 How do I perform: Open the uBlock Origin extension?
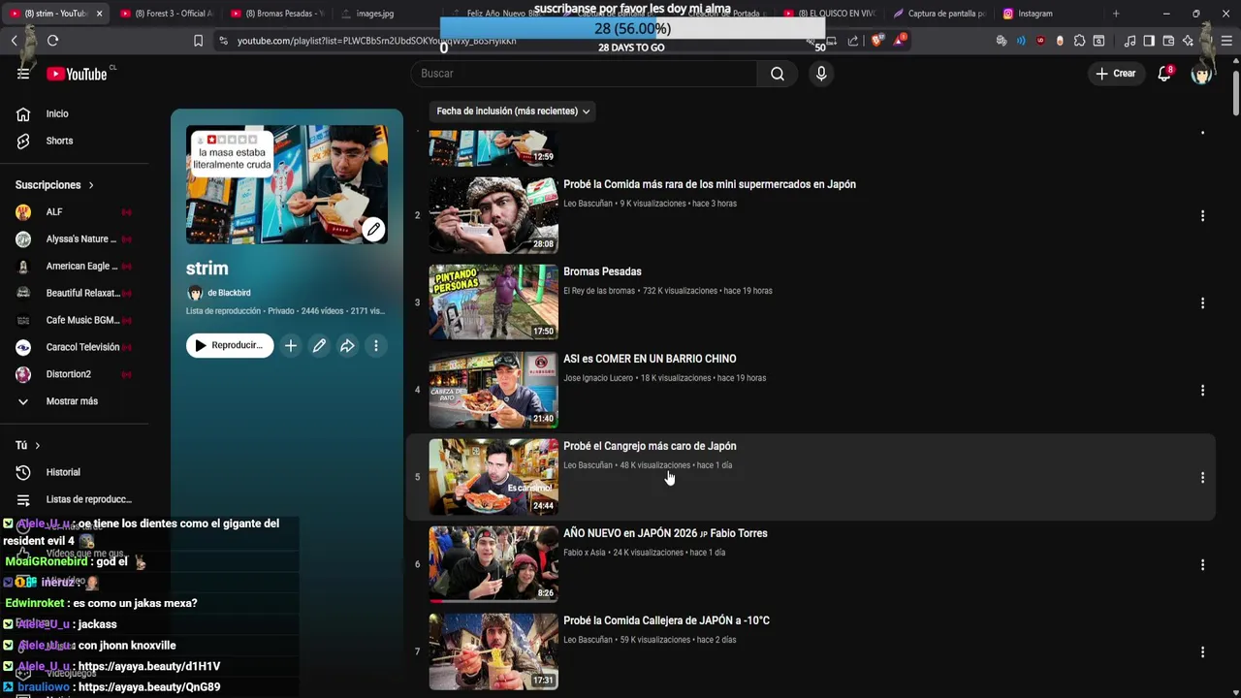click(1040, 41)
